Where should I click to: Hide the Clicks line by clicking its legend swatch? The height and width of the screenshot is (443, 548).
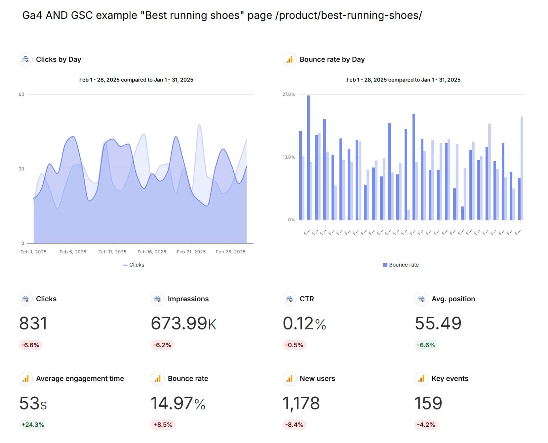coord(125,265)
